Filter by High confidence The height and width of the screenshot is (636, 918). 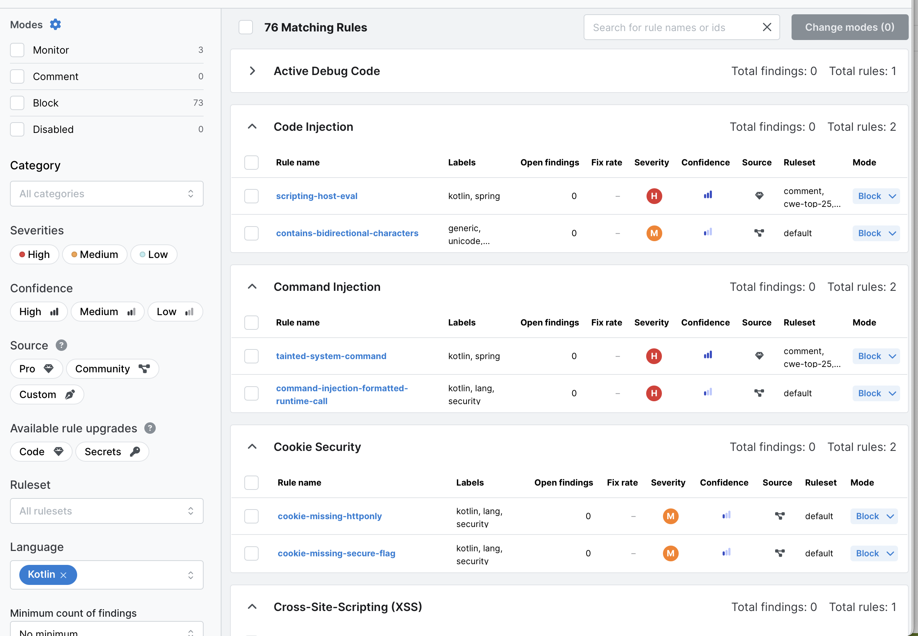point(39,312)
